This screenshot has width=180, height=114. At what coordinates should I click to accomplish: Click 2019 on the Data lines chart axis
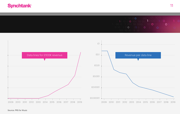coord(79,102)
